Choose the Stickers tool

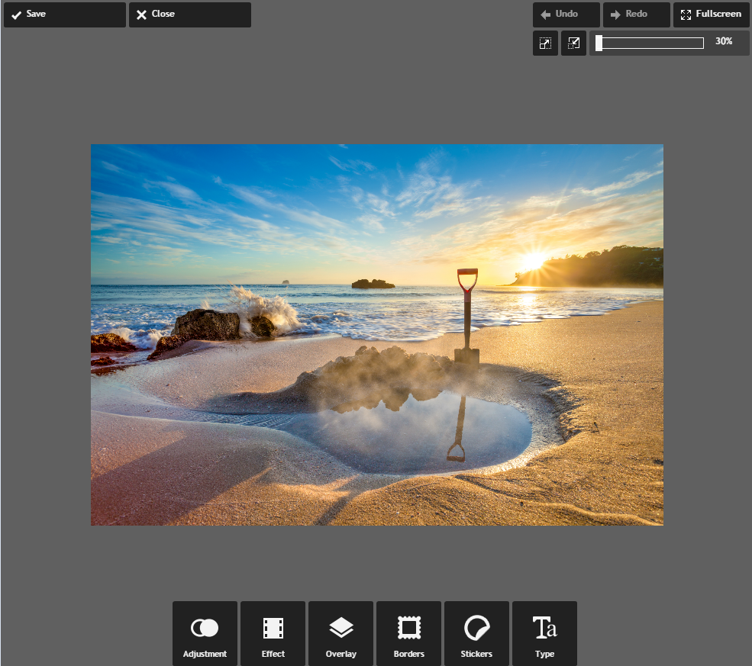point(476,634)
